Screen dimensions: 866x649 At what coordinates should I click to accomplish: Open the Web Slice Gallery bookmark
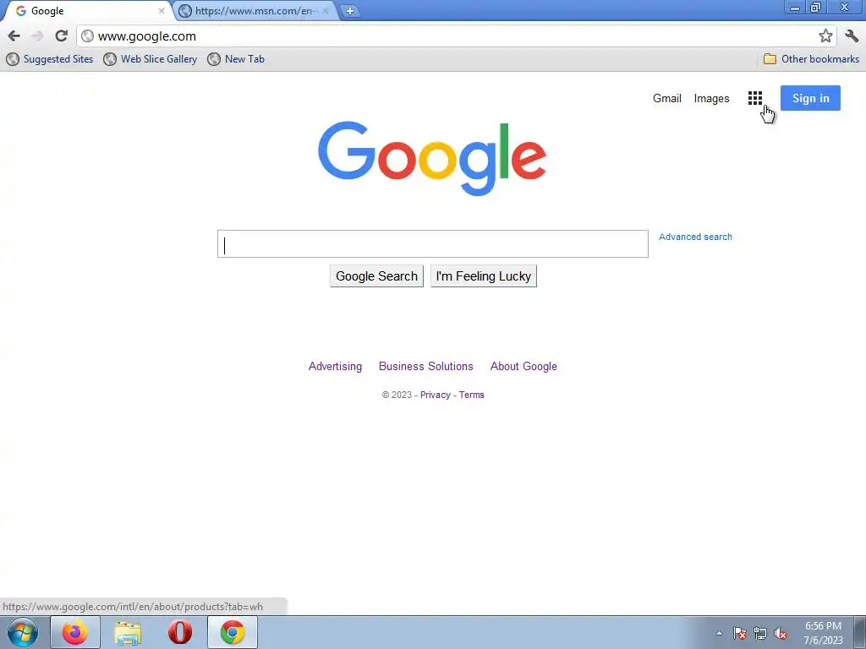151,59
